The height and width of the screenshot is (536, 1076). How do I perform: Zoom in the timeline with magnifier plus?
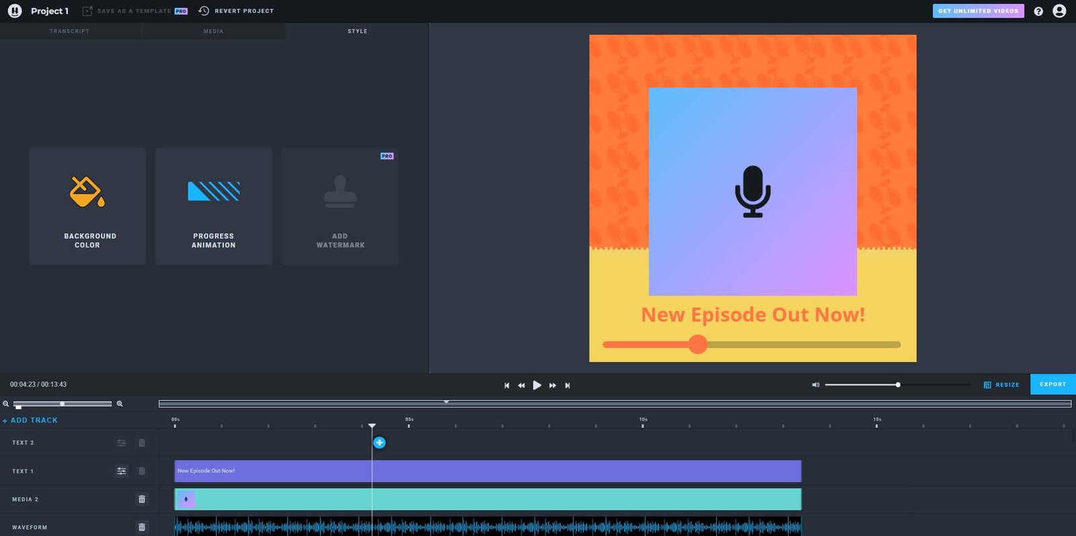pyautogui.click(x=120, y=404)
